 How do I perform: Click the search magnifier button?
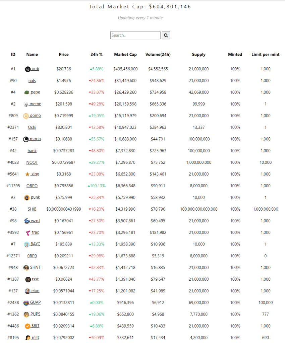click(x=166, y=35)
